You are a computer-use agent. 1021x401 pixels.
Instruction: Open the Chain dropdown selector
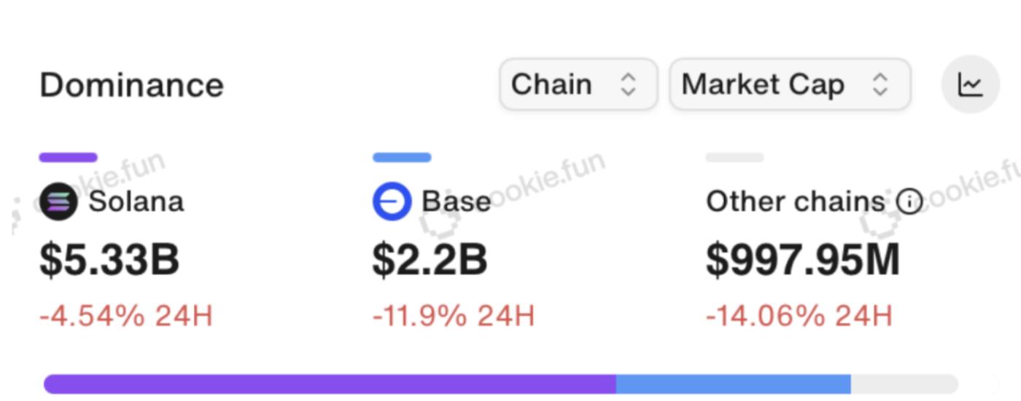[x=578, y=84]
